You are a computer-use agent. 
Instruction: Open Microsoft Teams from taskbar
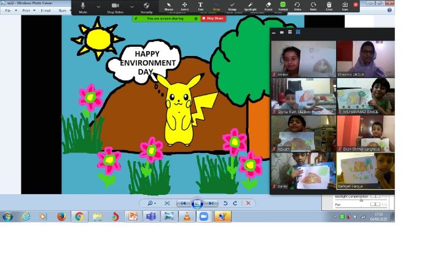point(151,217)
